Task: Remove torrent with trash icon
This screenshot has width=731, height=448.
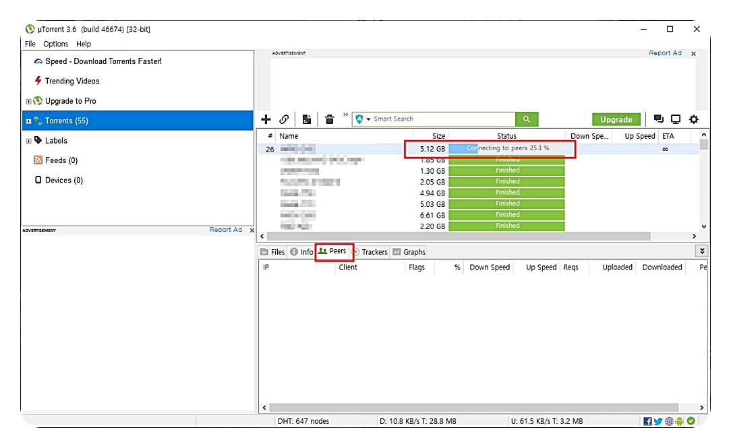Action: pos(330,119)
